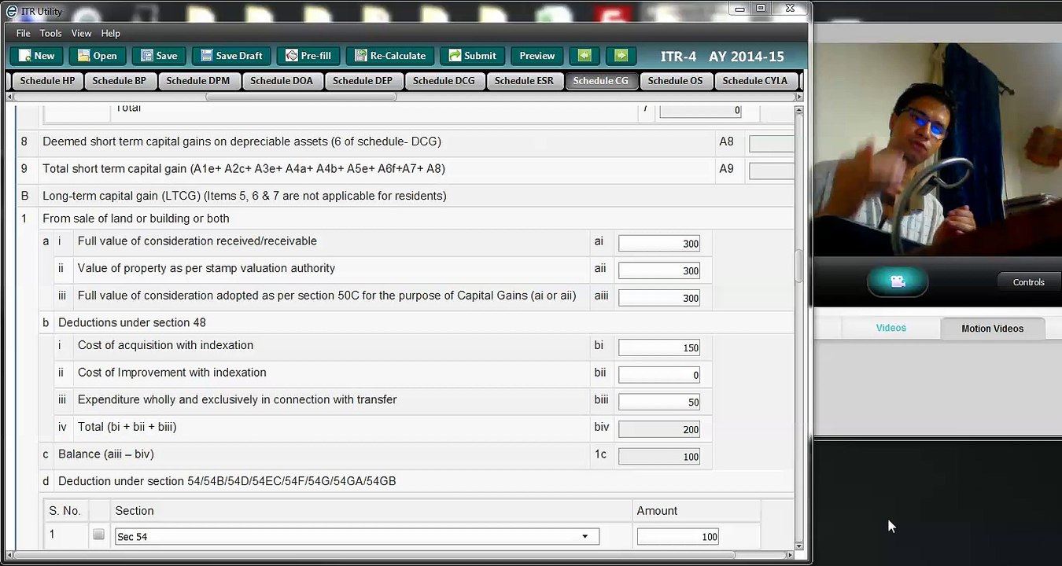Select the Motion Videos tab

pos(992,329)
